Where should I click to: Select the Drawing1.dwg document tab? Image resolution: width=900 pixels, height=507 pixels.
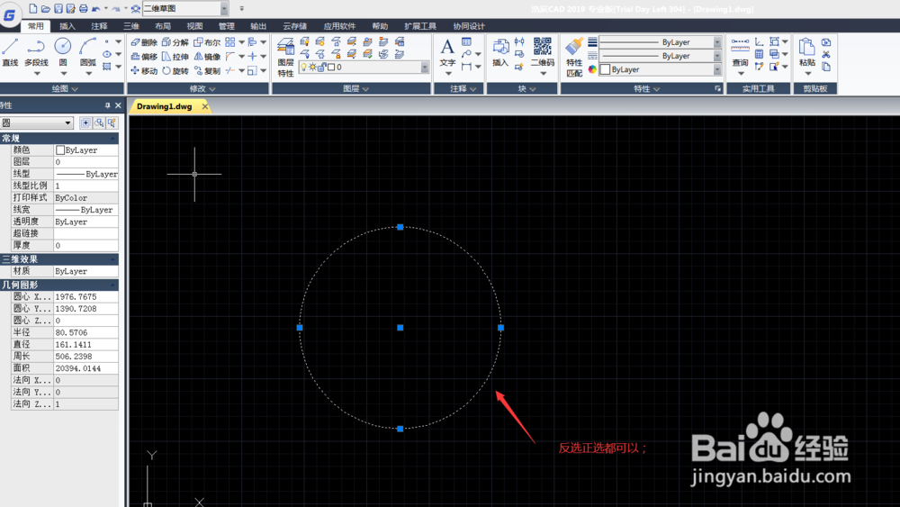tap(164, 106)
